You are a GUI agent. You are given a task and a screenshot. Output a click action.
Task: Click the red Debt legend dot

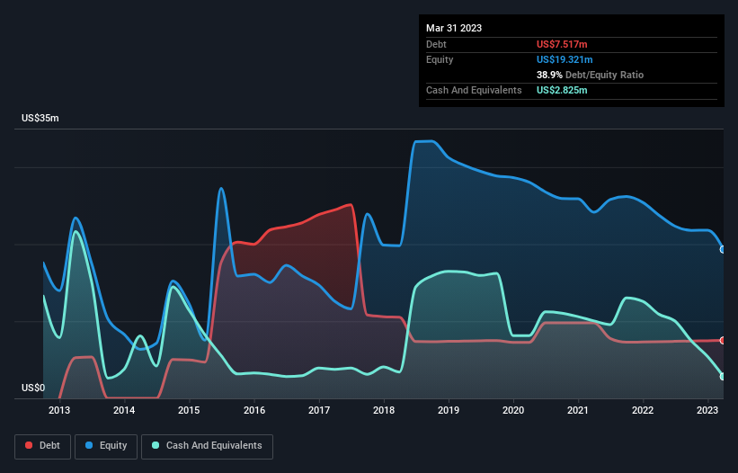tap(29, 445)
